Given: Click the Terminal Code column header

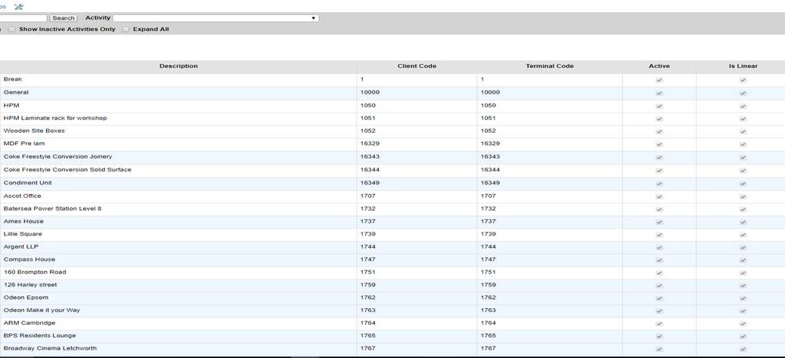Looking at the screenshot, I should tap(550, 66).
